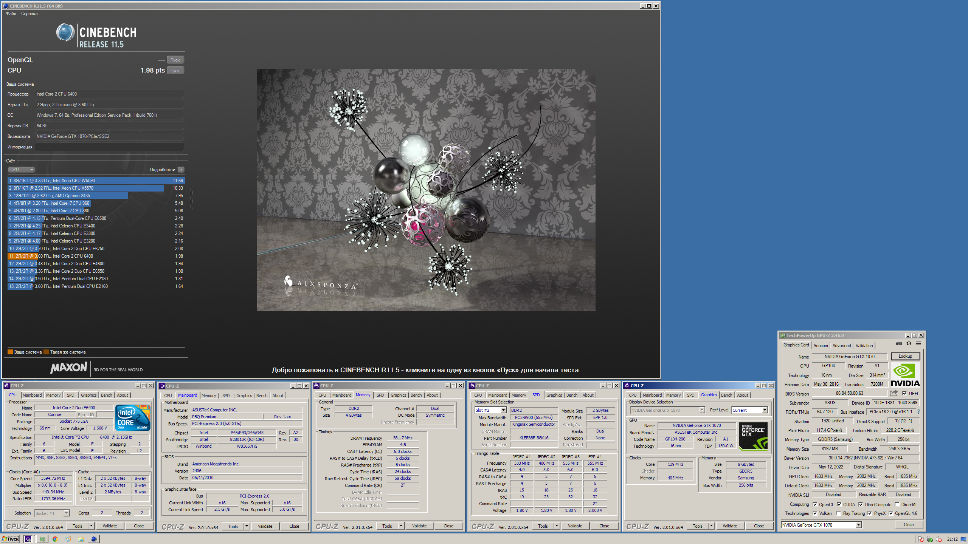Screen dimensions: 968x544
Task: Click the NVIDIA logo in GPU-Z
Action: pos(905,375)
